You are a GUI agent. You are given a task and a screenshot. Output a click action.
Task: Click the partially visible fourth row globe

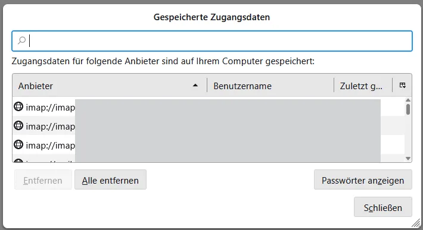click(18, 160)
